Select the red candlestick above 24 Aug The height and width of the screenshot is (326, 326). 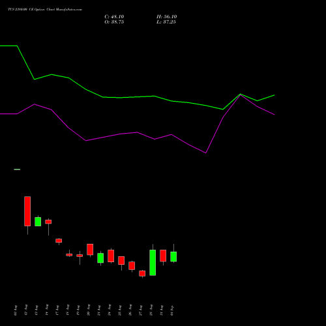(111, 256)
